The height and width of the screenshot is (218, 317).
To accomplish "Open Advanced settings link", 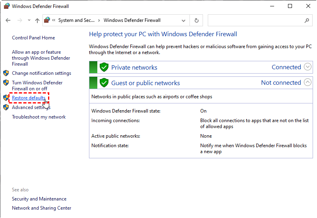I will pyautogui.click(x=31, y=107).
